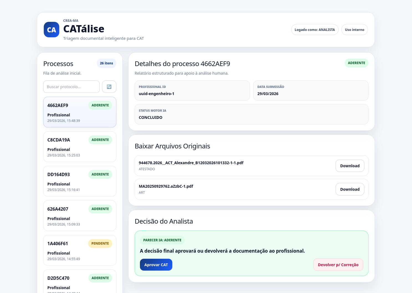Click the CA logo icon
Viewport: 412px width, 293px height.
click(x=52, y=30)
